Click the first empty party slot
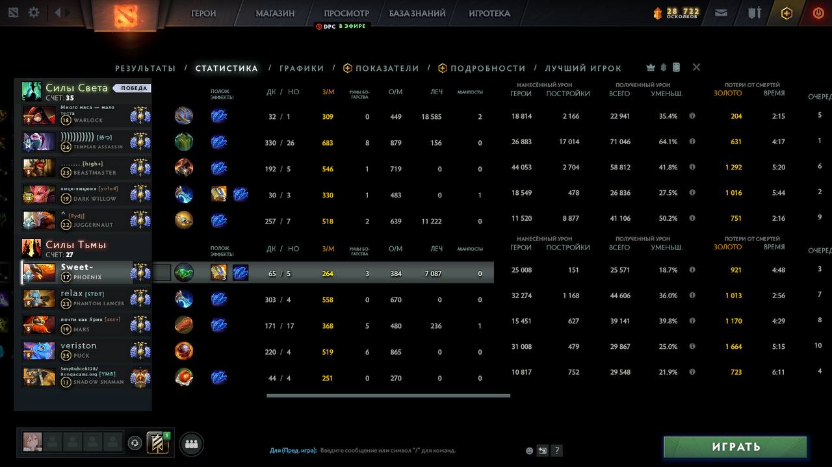The height and width of the screenshot is (467, 832). click(x=53, y=442)
